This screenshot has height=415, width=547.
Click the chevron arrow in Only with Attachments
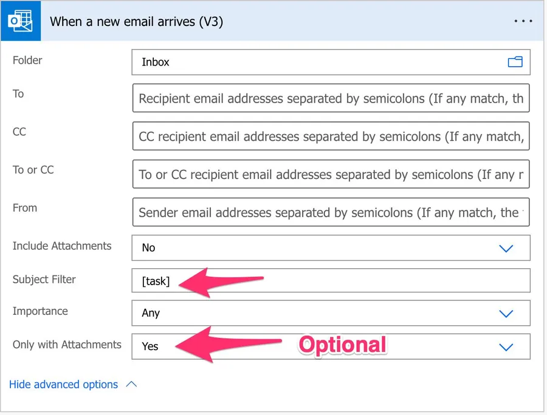[506, 347]
